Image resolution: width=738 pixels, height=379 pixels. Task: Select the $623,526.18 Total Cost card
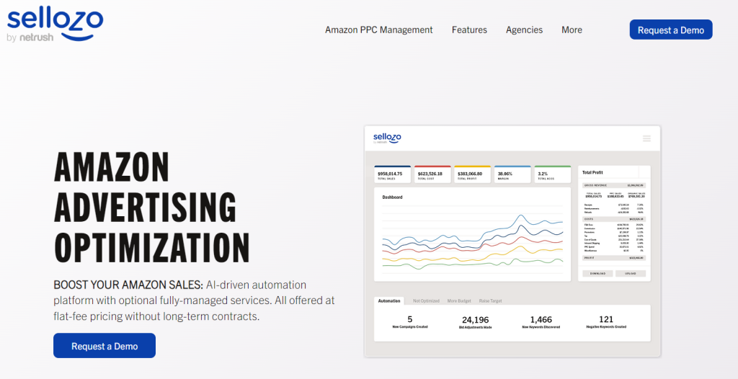pyautogui.click(x=432, y=174)
